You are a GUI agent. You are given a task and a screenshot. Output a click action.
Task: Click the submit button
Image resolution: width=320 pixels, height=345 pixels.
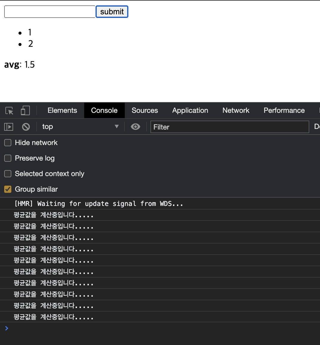[112, 12]
